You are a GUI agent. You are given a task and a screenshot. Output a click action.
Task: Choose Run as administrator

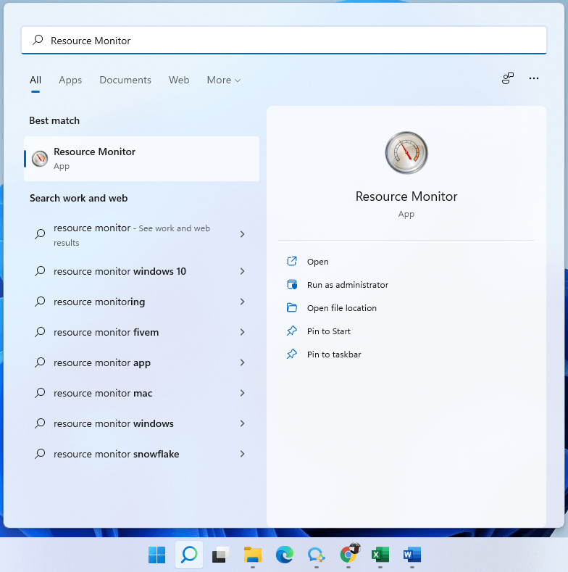(348, 284)
